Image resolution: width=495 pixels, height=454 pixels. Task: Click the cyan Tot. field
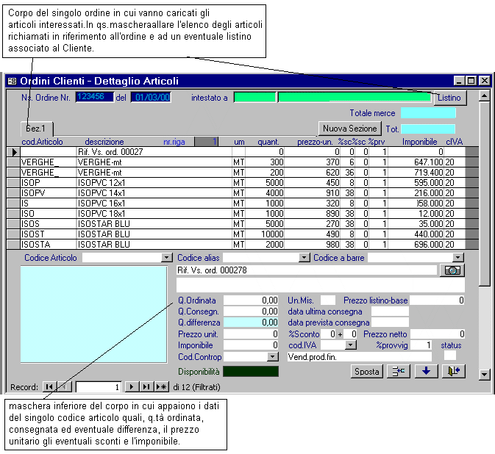[428, 129]
